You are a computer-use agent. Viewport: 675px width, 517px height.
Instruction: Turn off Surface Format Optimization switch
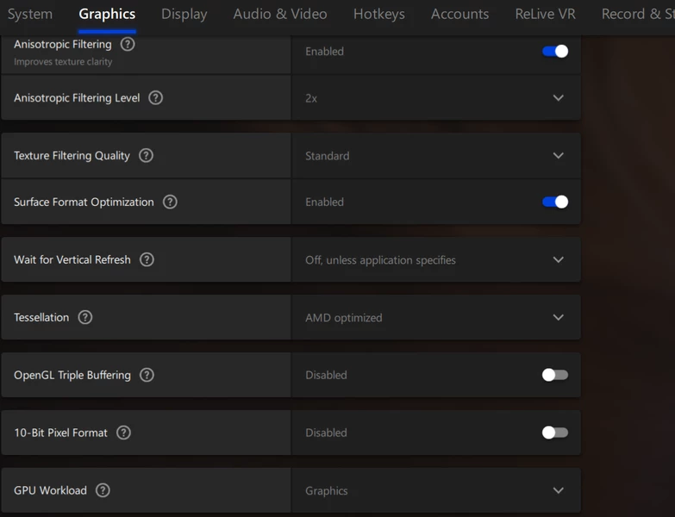click(x=554, y=202)
